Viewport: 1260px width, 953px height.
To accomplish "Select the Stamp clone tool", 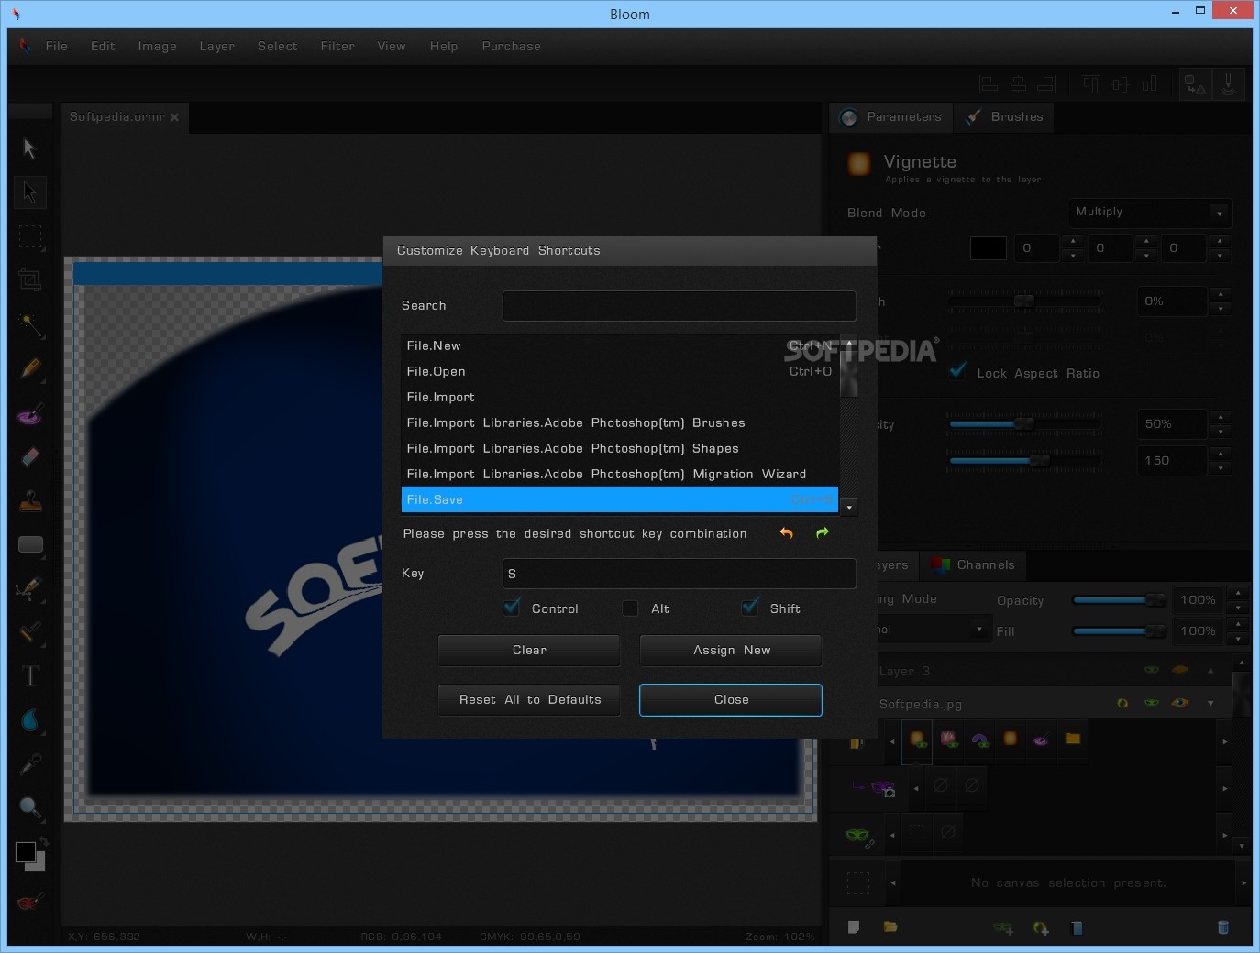I will [30, 500].
